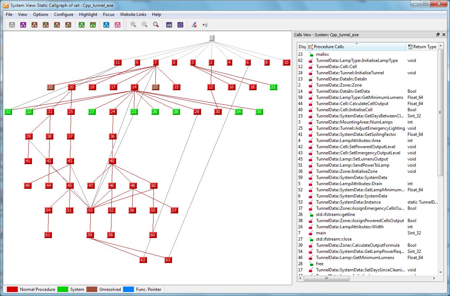Sort by Return Type column header
Image resolution: width=450 pixels, height=296 pixels.
(422, 47)
